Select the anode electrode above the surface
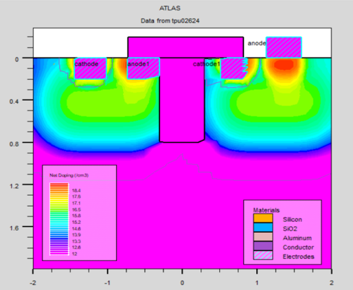 [x=284, y=47]
